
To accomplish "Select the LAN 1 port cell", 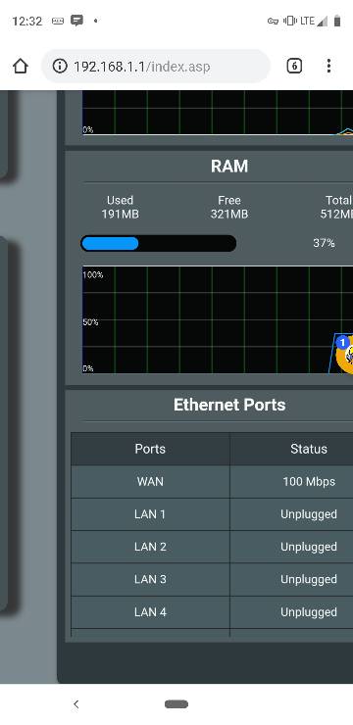I will click(x=150, y=514).
